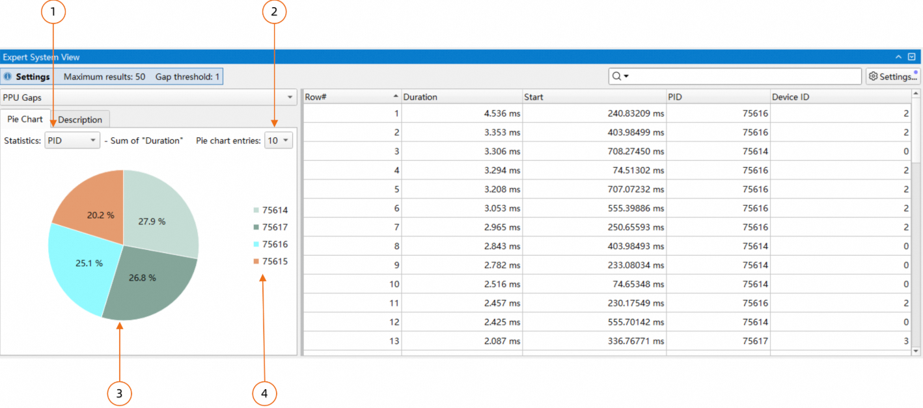923x408 pixels.
Task: Maximize the Expert System View panel
Action: (x=912, y=57)
